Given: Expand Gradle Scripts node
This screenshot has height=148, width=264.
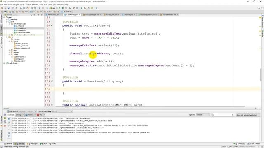Looking at the screenshot, I should tap(4, 63).
